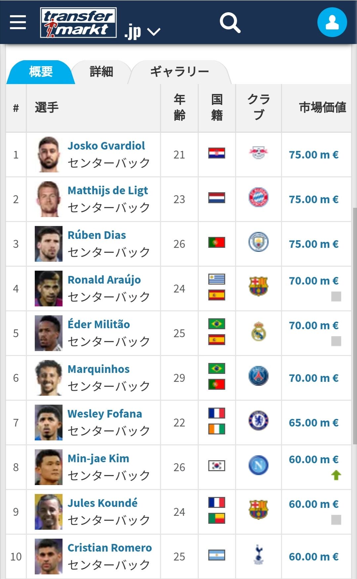This screenshot has height=579, width=357.
Task: Switch to the 詳細 tab
Action: coord(101,71)
